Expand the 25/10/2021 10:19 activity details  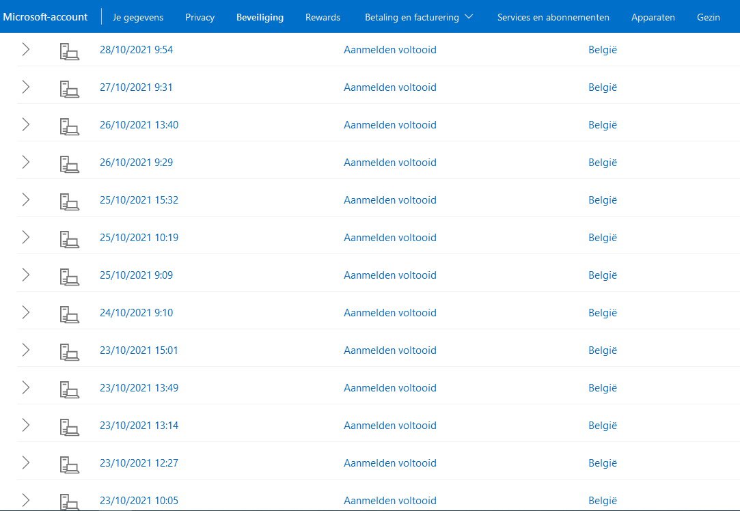[x=26, y=237]
